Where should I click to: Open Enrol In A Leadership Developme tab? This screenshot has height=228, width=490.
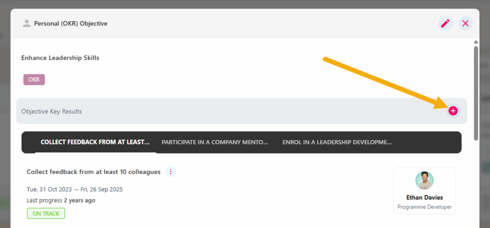[337, 142]
